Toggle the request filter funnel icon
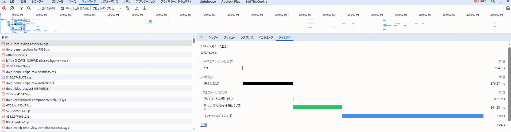This screenshot has height=132, width=511. coord(22,8)
